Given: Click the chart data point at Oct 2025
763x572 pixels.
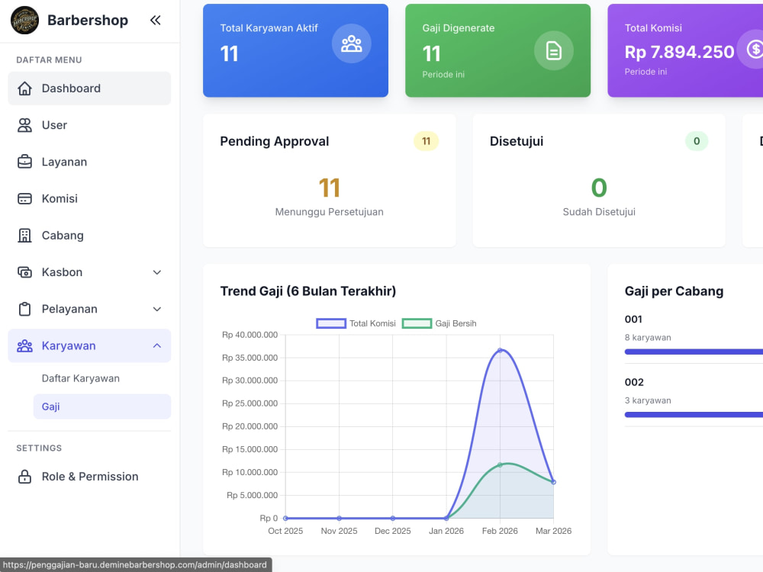Looking at the screenshot, I should [285, 518].
